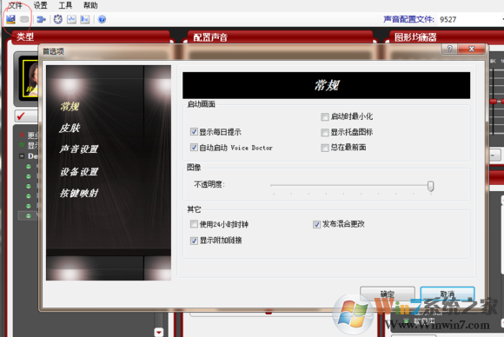The height and width of the screenshot is (337, 504).
Task: Open the 工具 menu
Action: click(x=65, y=5)
